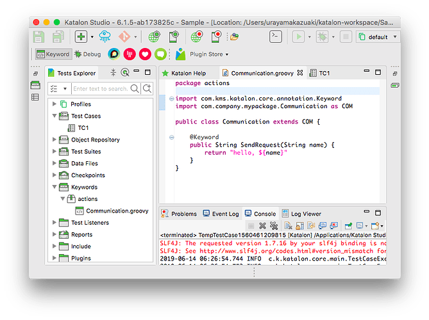The height and width of the screenshot is (320, 429).
Task: Click the Web Spy globe icon
Action: [x=155, y=36]
